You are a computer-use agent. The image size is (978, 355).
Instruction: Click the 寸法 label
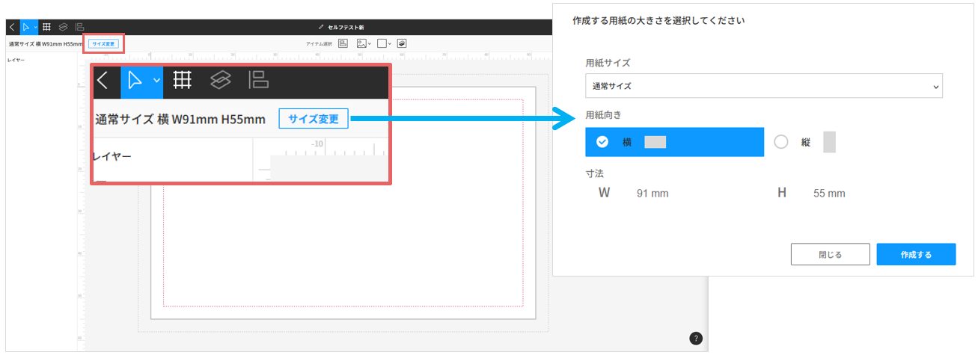tap(594, 173)
